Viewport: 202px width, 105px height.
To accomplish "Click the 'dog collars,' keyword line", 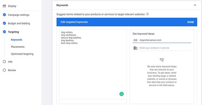I will [x=67, y=32].
